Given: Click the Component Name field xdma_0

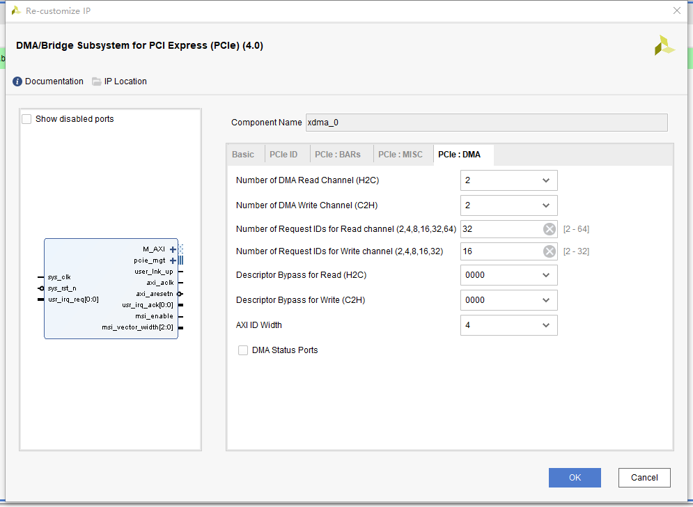Looking at the screenshot, I should (487, 123).
